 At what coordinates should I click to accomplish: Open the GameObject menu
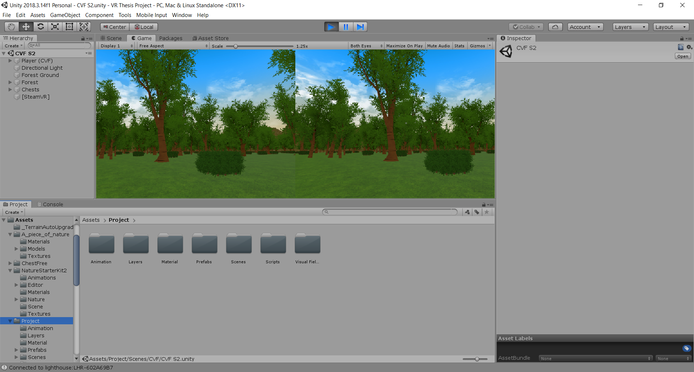65,15
